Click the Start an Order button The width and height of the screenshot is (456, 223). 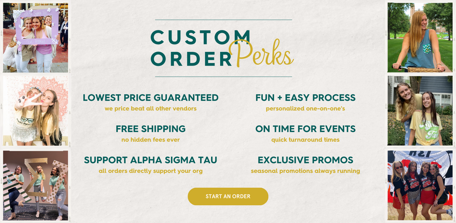(228, 196)
